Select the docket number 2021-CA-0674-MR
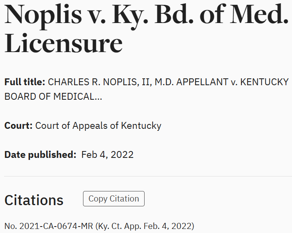This screenshot has width=292, height=233. (x=56, y=226)
